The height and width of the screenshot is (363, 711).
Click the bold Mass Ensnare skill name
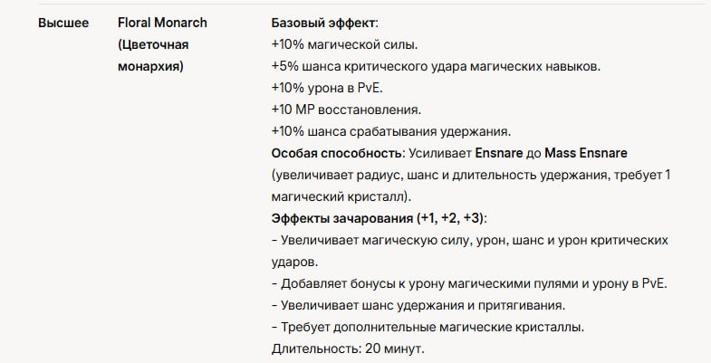point(586,153)
